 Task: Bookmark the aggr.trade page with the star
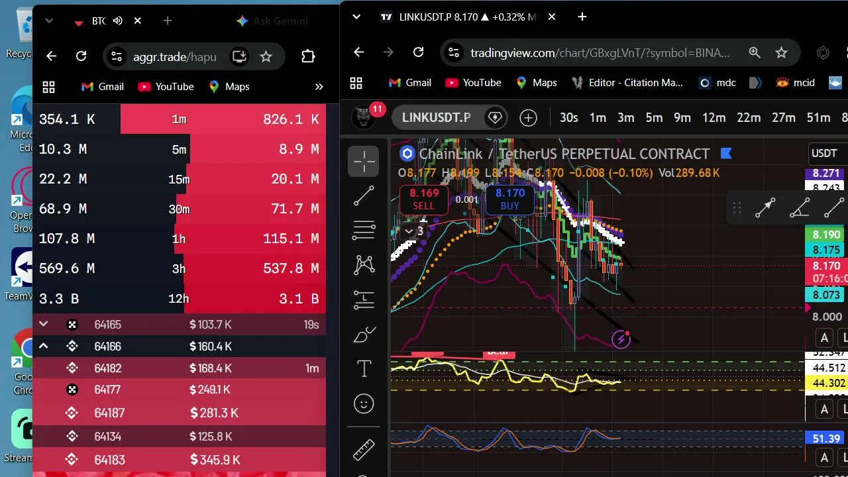(266, 57)
